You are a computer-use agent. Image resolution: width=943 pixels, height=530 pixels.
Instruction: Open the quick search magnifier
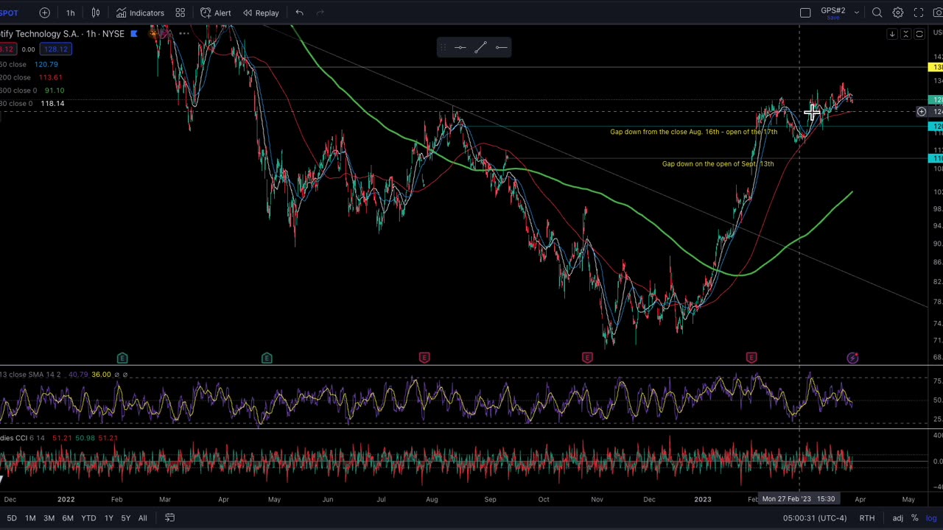[877, 13]
